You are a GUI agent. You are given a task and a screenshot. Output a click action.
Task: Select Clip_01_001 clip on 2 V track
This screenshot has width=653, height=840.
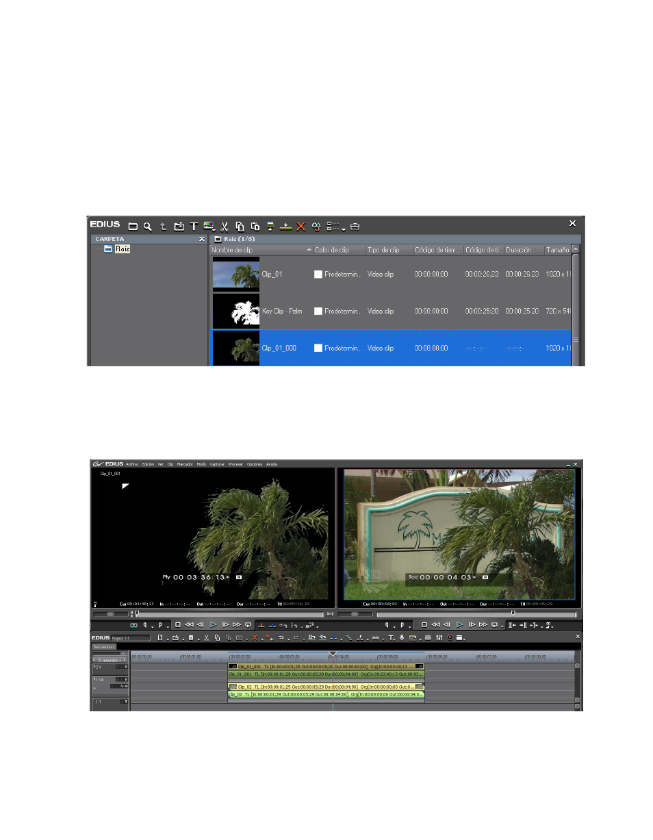pyautogui.click(x=326, y=667)
